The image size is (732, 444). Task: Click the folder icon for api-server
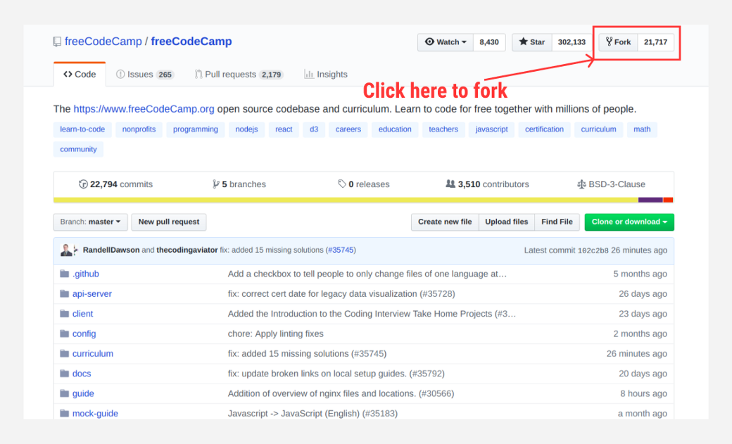coord(65,293)
